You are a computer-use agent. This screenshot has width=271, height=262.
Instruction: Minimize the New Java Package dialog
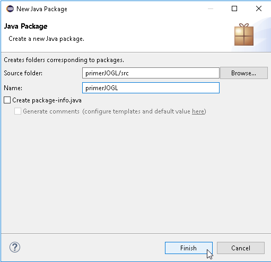coord(211,8)
